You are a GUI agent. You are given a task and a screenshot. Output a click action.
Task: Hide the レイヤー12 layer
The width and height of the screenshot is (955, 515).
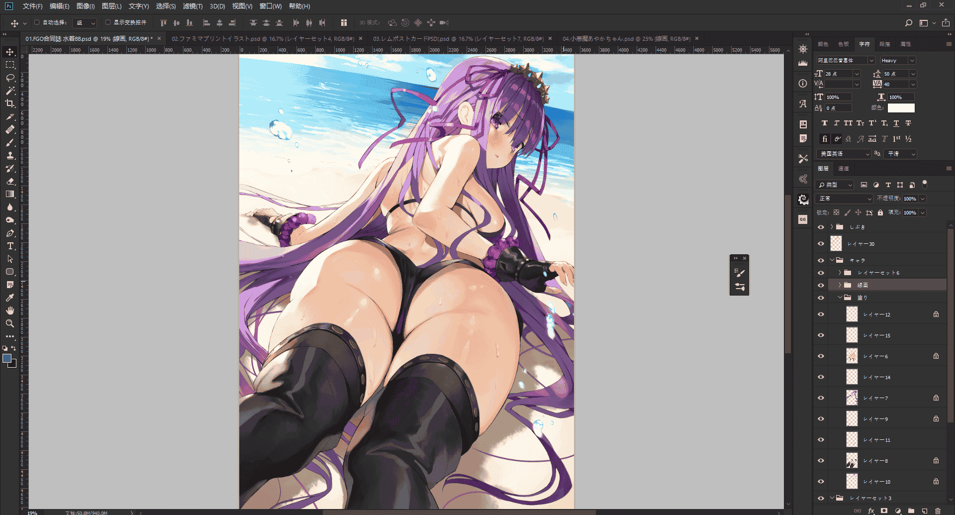coord(821,314)
